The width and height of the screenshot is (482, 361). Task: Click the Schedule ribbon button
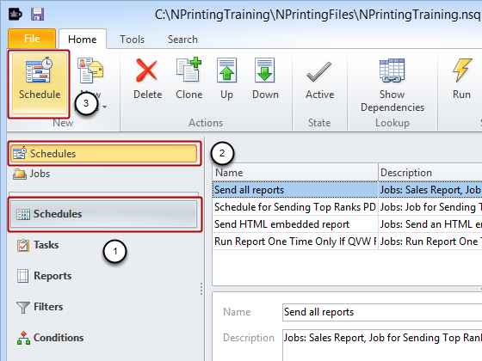click(40, 83)
